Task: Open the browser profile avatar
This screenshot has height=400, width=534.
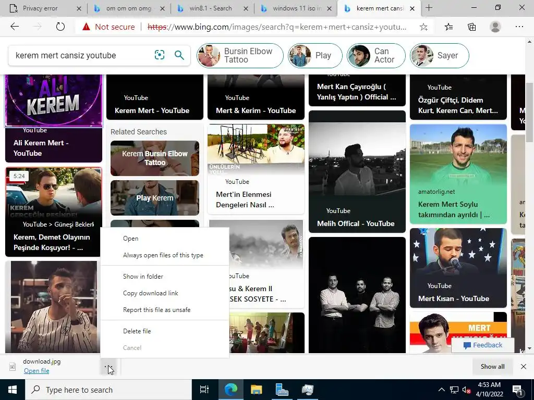Action: [495, 27]
